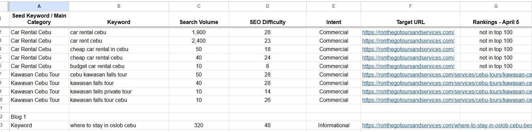The height and width of the screenshot is (132, 532).
Task: Select column A header
Action: (x=39, y=6)
